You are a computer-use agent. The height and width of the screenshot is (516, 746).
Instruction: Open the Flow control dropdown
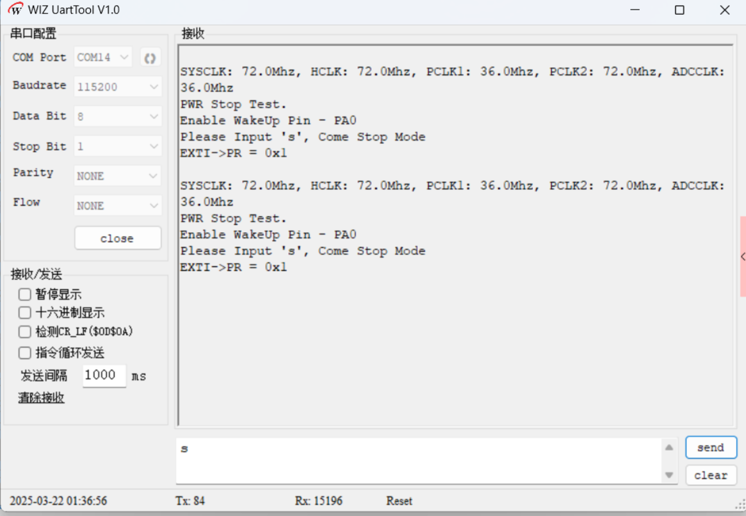(117, 206)
